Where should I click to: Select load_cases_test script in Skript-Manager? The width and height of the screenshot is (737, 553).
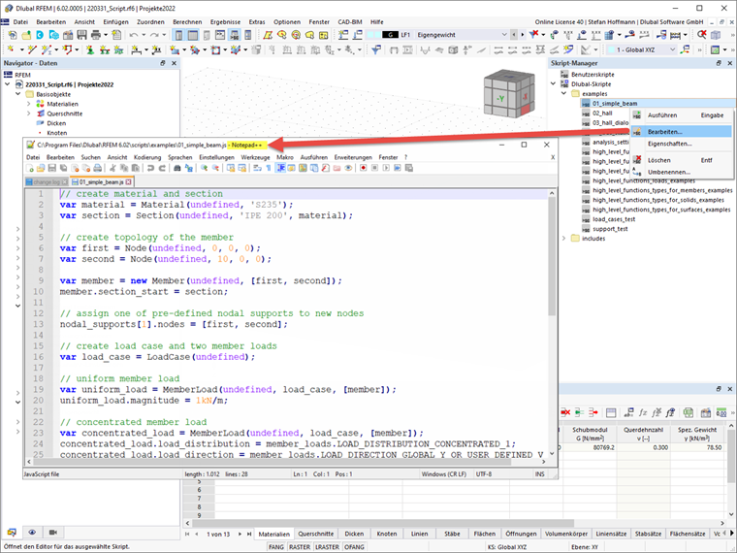pyautogui.click(x=614, y=218)
